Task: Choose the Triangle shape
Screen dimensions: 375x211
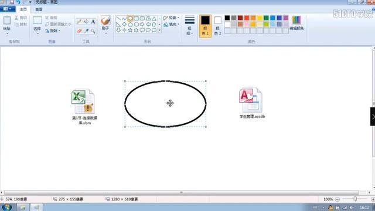Action: pyautogui.click(x=154, y=18)
